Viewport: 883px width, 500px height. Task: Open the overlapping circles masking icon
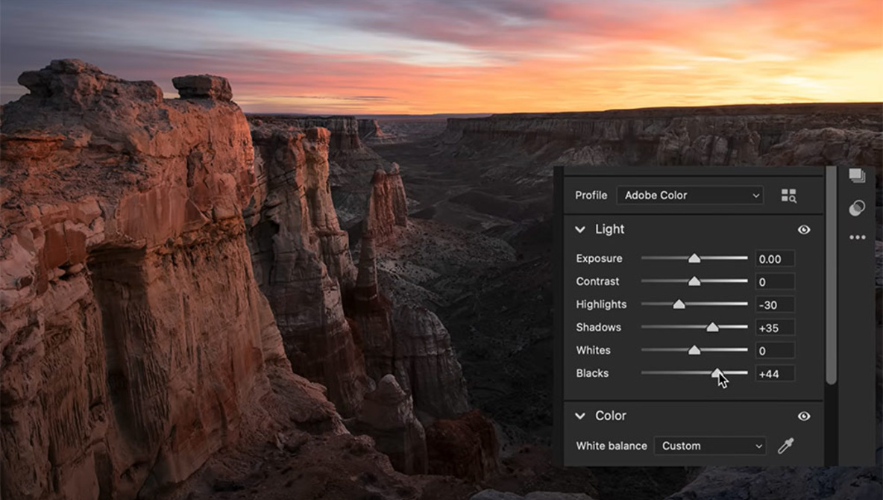[857, 208]
